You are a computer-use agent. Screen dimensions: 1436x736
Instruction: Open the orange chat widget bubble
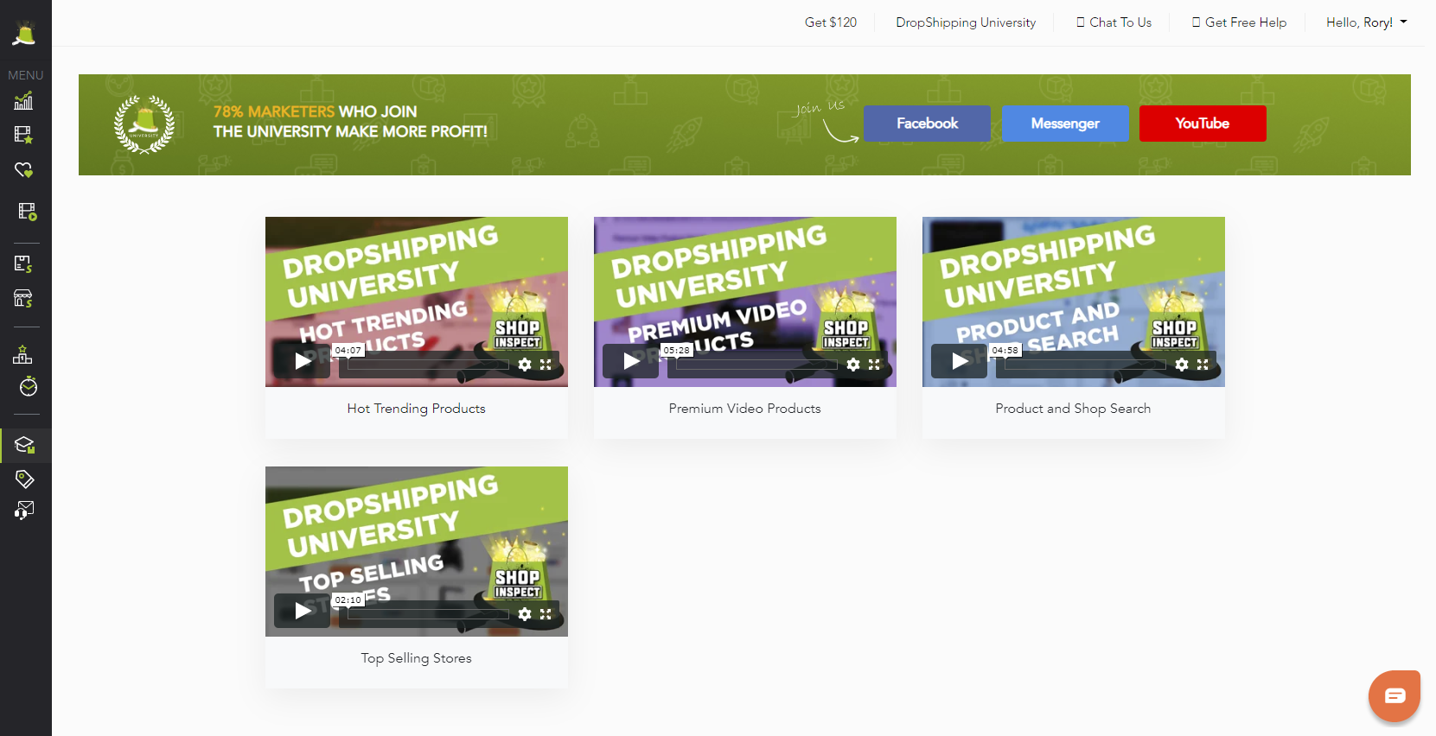(1395, 695)
